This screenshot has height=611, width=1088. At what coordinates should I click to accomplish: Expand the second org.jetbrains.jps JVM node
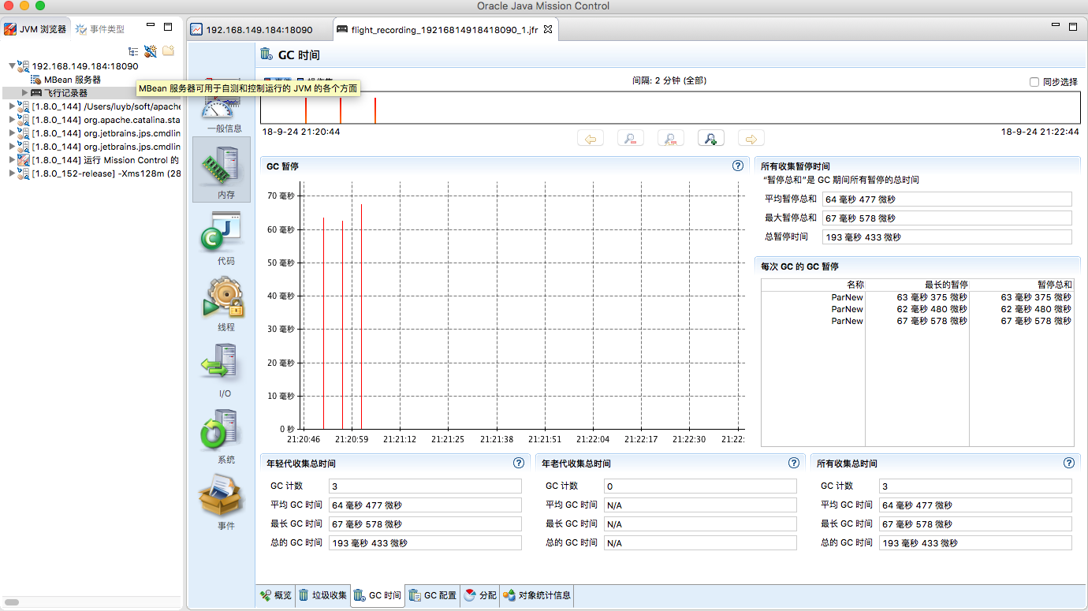12,147
